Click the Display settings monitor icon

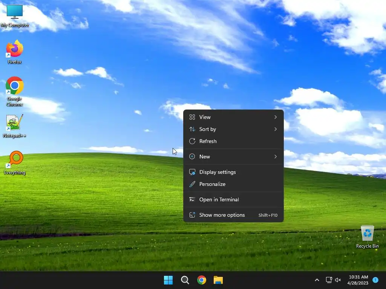click(192, 172)
